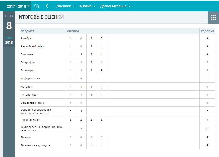Open the Дополнительно dropdown menu

[115, 6]
